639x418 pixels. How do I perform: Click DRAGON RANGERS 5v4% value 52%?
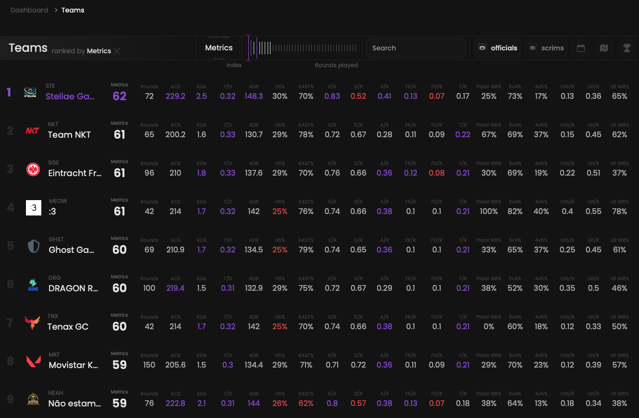click(515, 288)
